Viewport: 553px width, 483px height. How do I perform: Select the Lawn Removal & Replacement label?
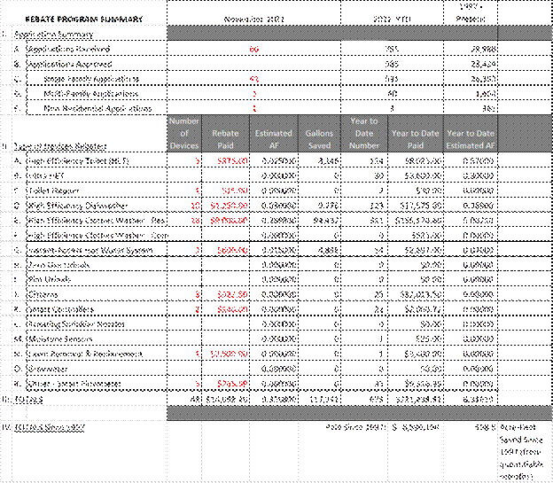coord(85,354)
